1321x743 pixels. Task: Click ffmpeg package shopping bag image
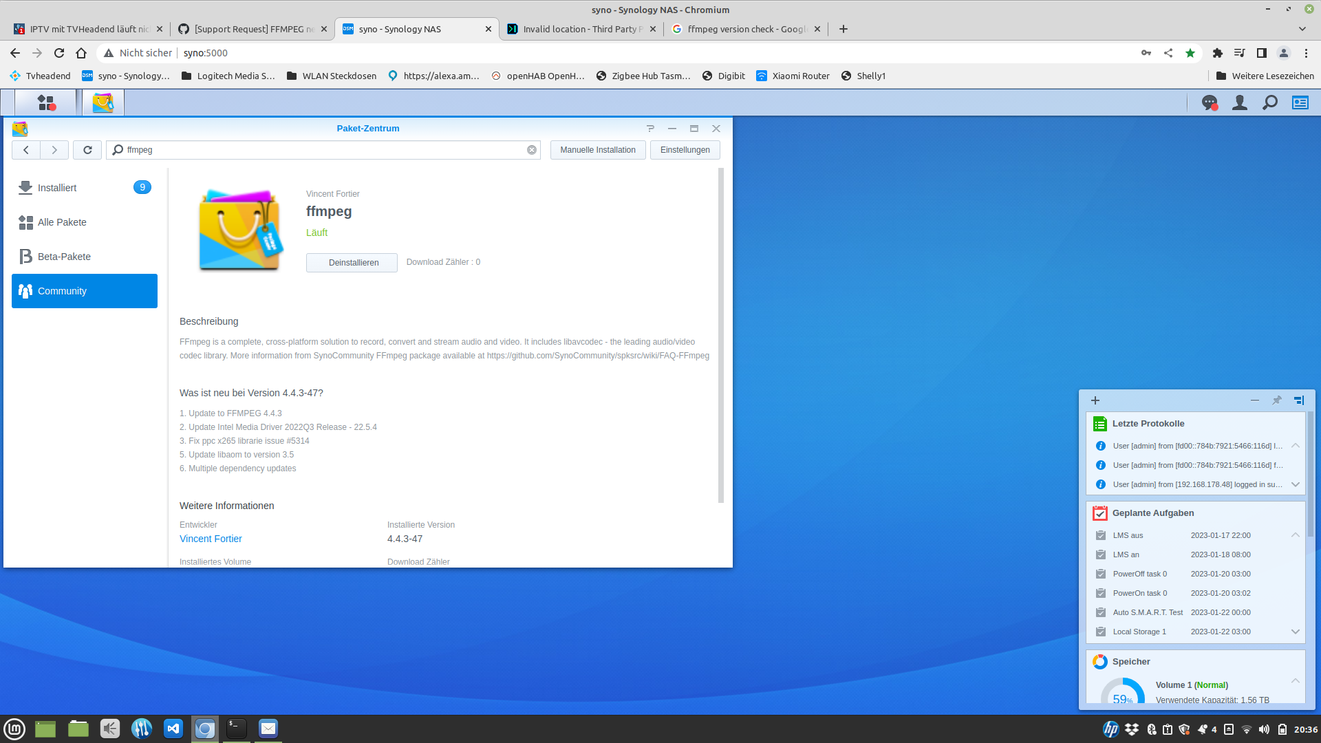[240, 229]
